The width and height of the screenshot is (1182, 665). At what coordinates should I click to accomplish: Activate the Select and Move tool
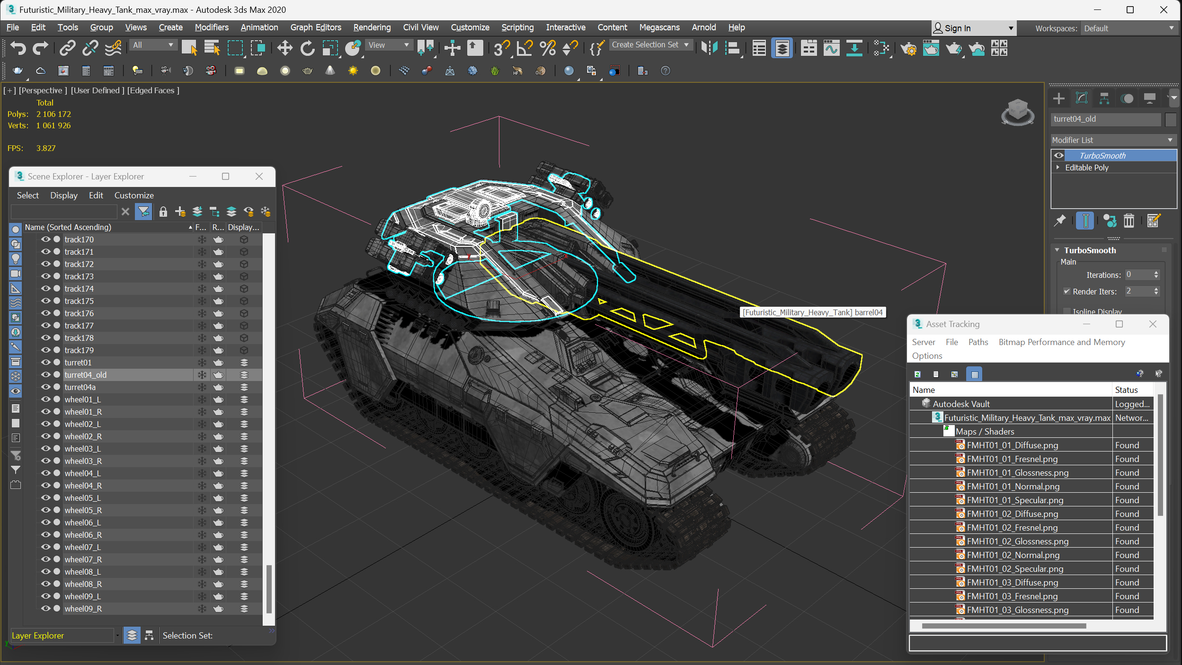(x=284, y=48)
